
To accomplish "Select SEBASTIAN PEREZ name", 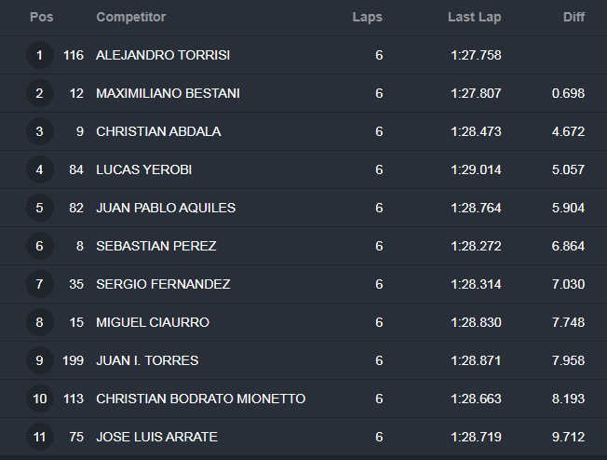I will click(156, 246).
